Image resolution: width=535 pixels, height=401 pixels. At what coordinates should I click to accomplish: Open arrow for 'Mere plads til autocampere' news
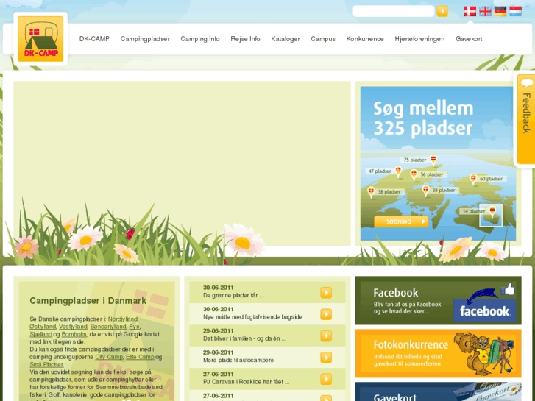coord(326,358)
